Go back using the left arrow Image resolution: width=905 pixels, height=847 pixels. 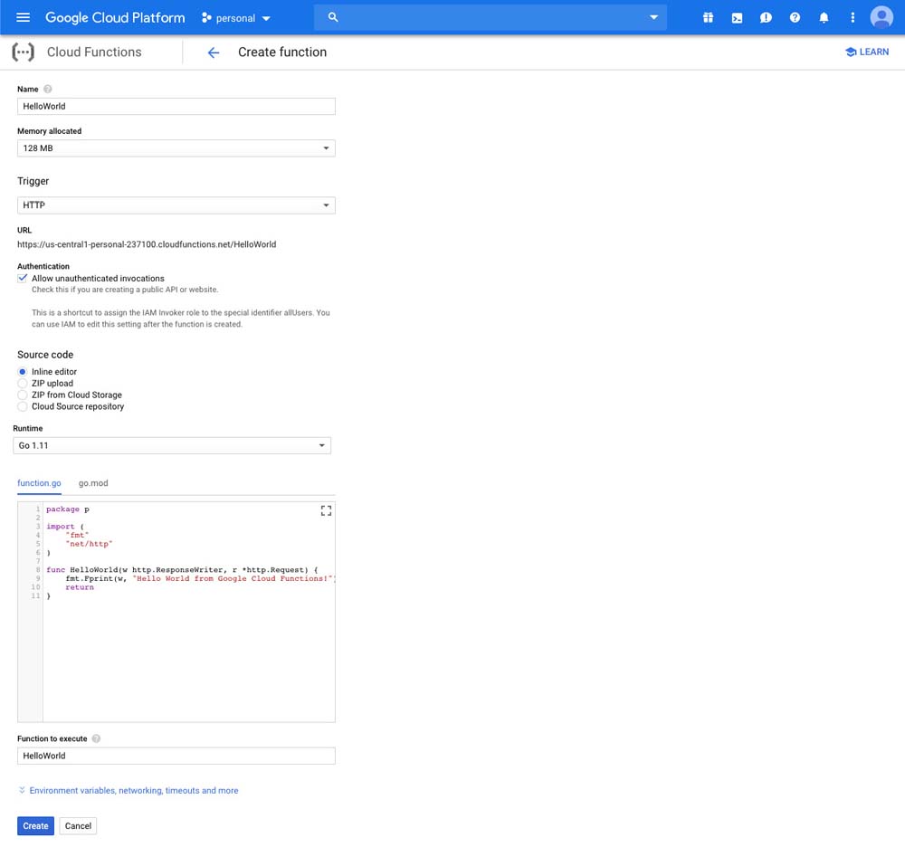click(214, 52)
